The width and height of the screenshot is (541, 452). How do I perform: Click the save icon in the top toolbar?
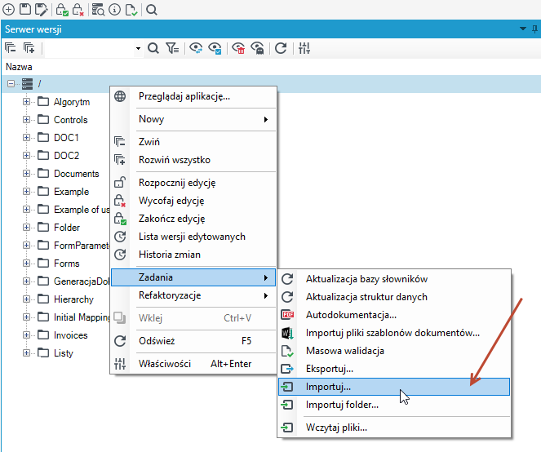(x=24, y=9)
